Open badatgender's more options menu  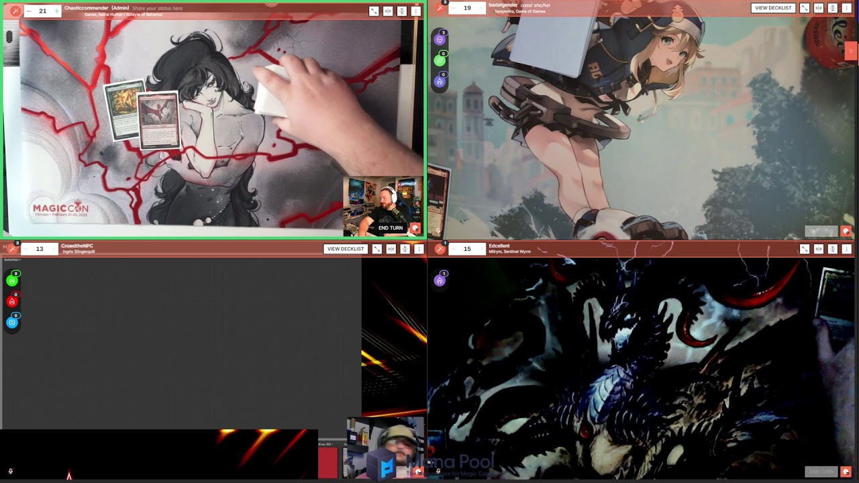pos(846,8)
